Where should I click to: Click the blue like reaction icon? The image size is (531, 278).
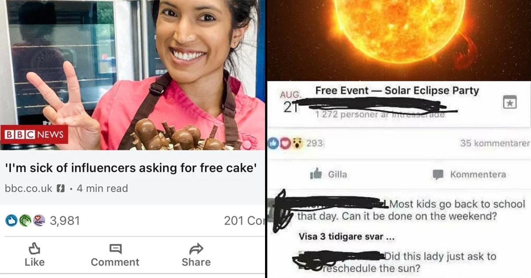(x=12, y=220)
